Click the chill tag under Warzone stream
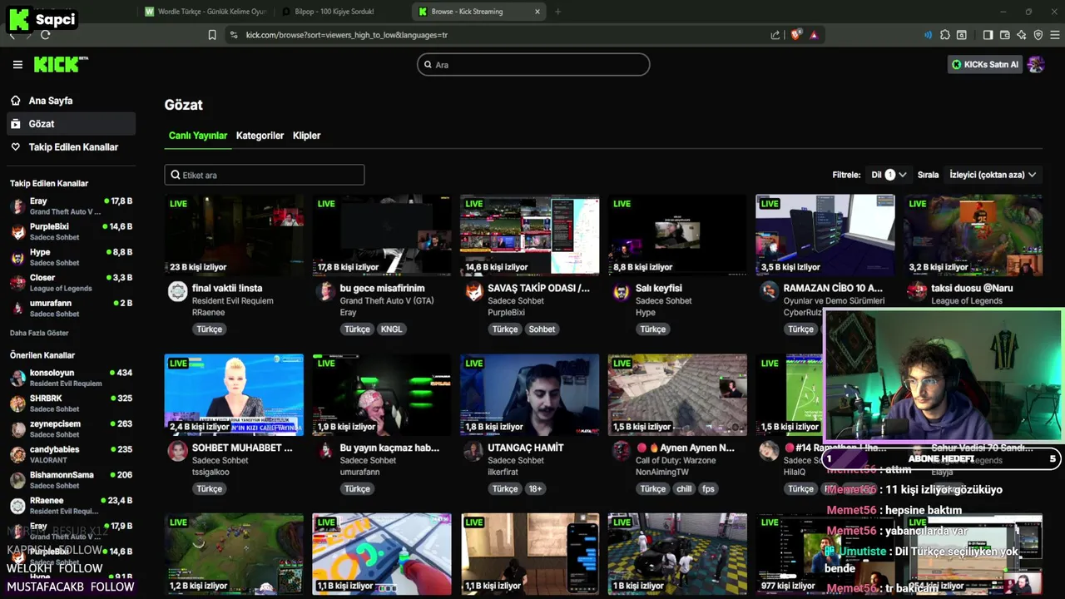 pyautogui.click(x=684, y=489)
